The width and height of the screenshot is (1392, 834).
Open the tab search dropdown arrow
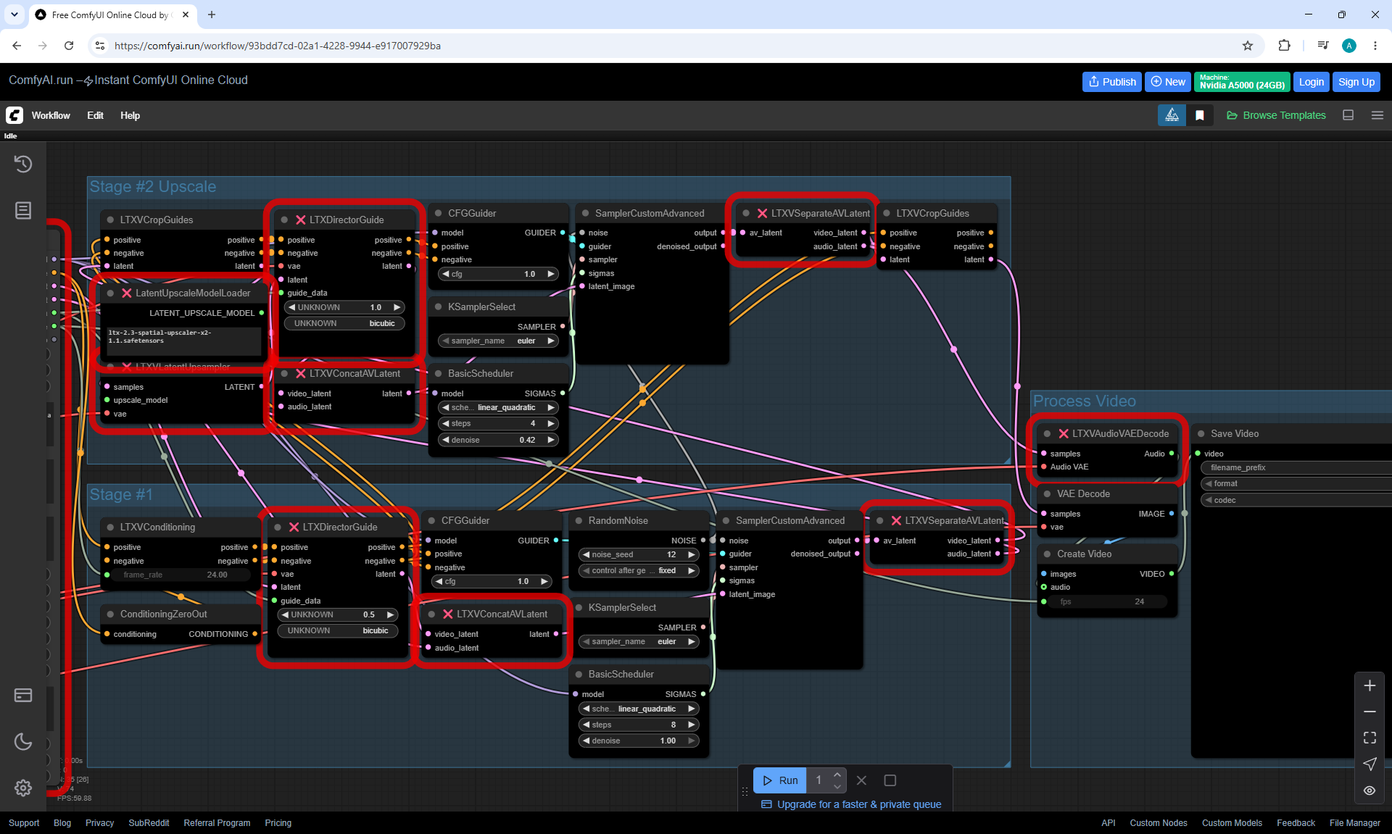(x=14, y=14)
